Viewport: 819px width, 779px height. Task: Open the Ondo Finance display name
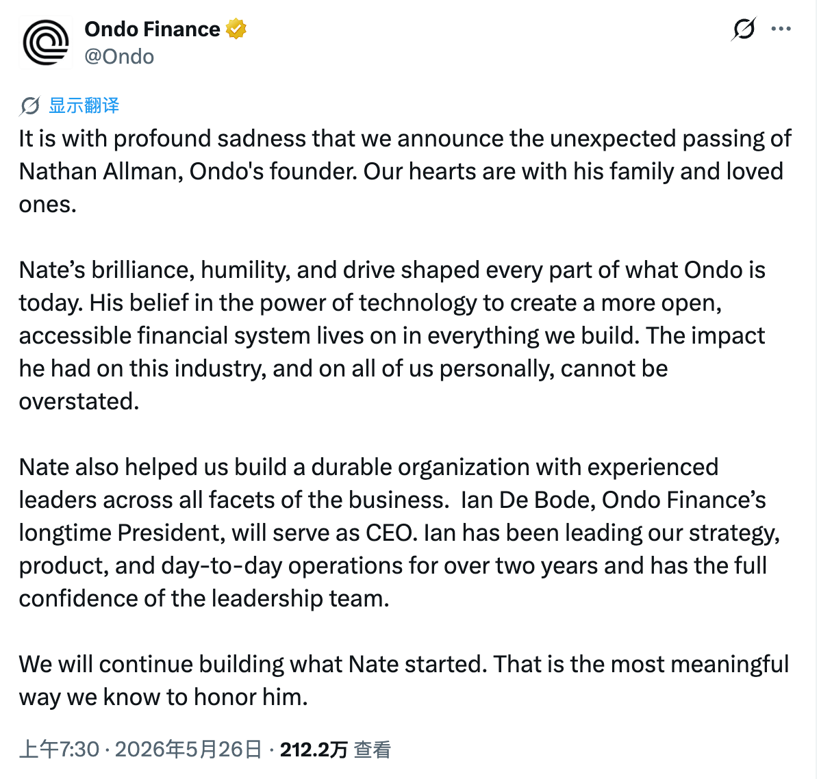152,29
